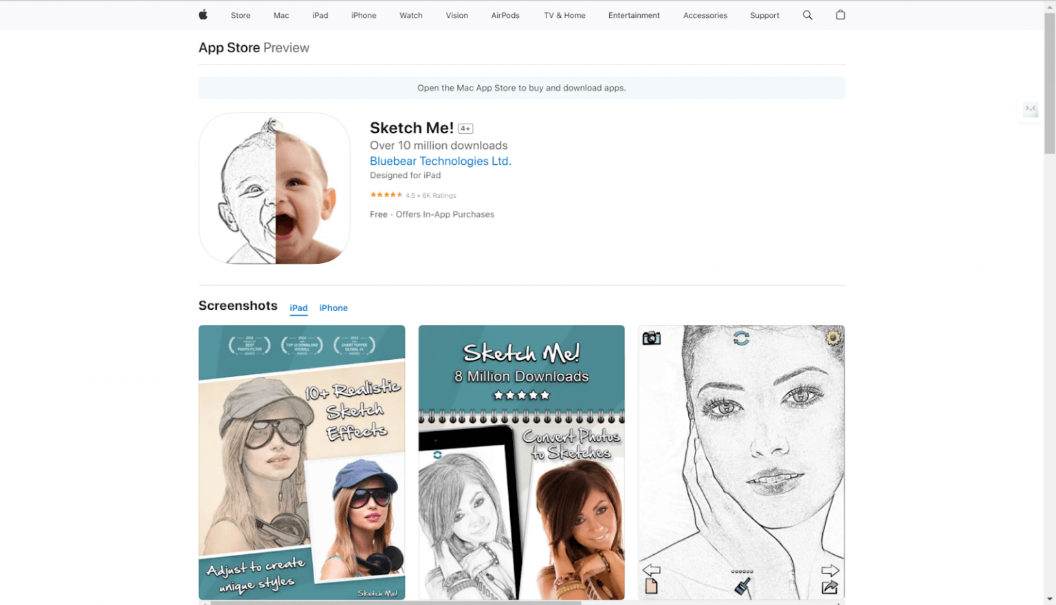Screen dimensions: 1056x605
Task: Click the Apple logo in navigation bar
Action: (x=203, y=15)
